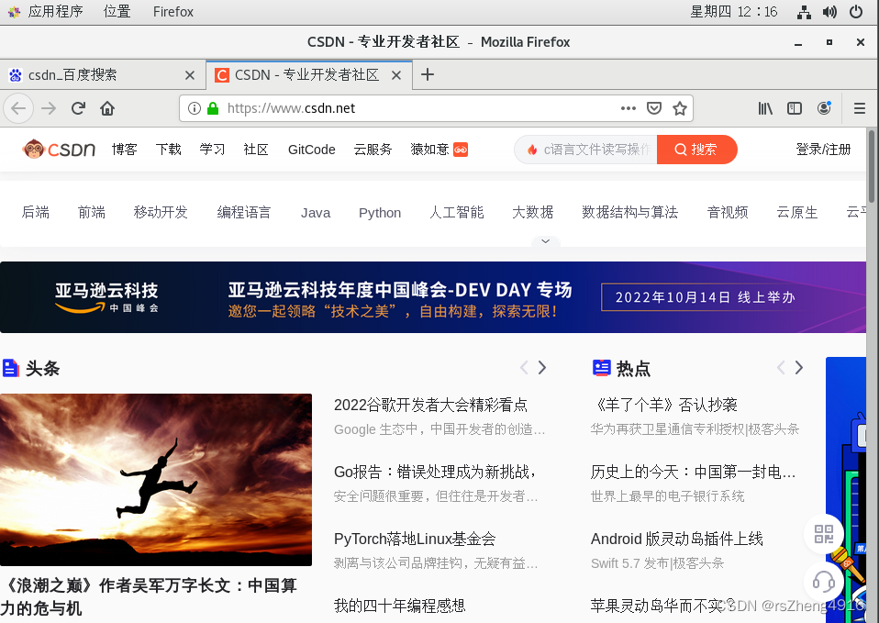Expand the category navigation chevron
The image size is (879, 623).
545,241
